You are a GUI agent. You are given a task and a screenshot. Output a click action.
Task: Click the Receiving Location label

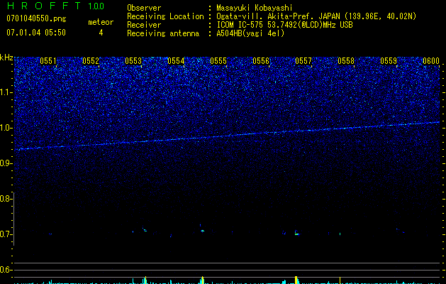(165, 16)
